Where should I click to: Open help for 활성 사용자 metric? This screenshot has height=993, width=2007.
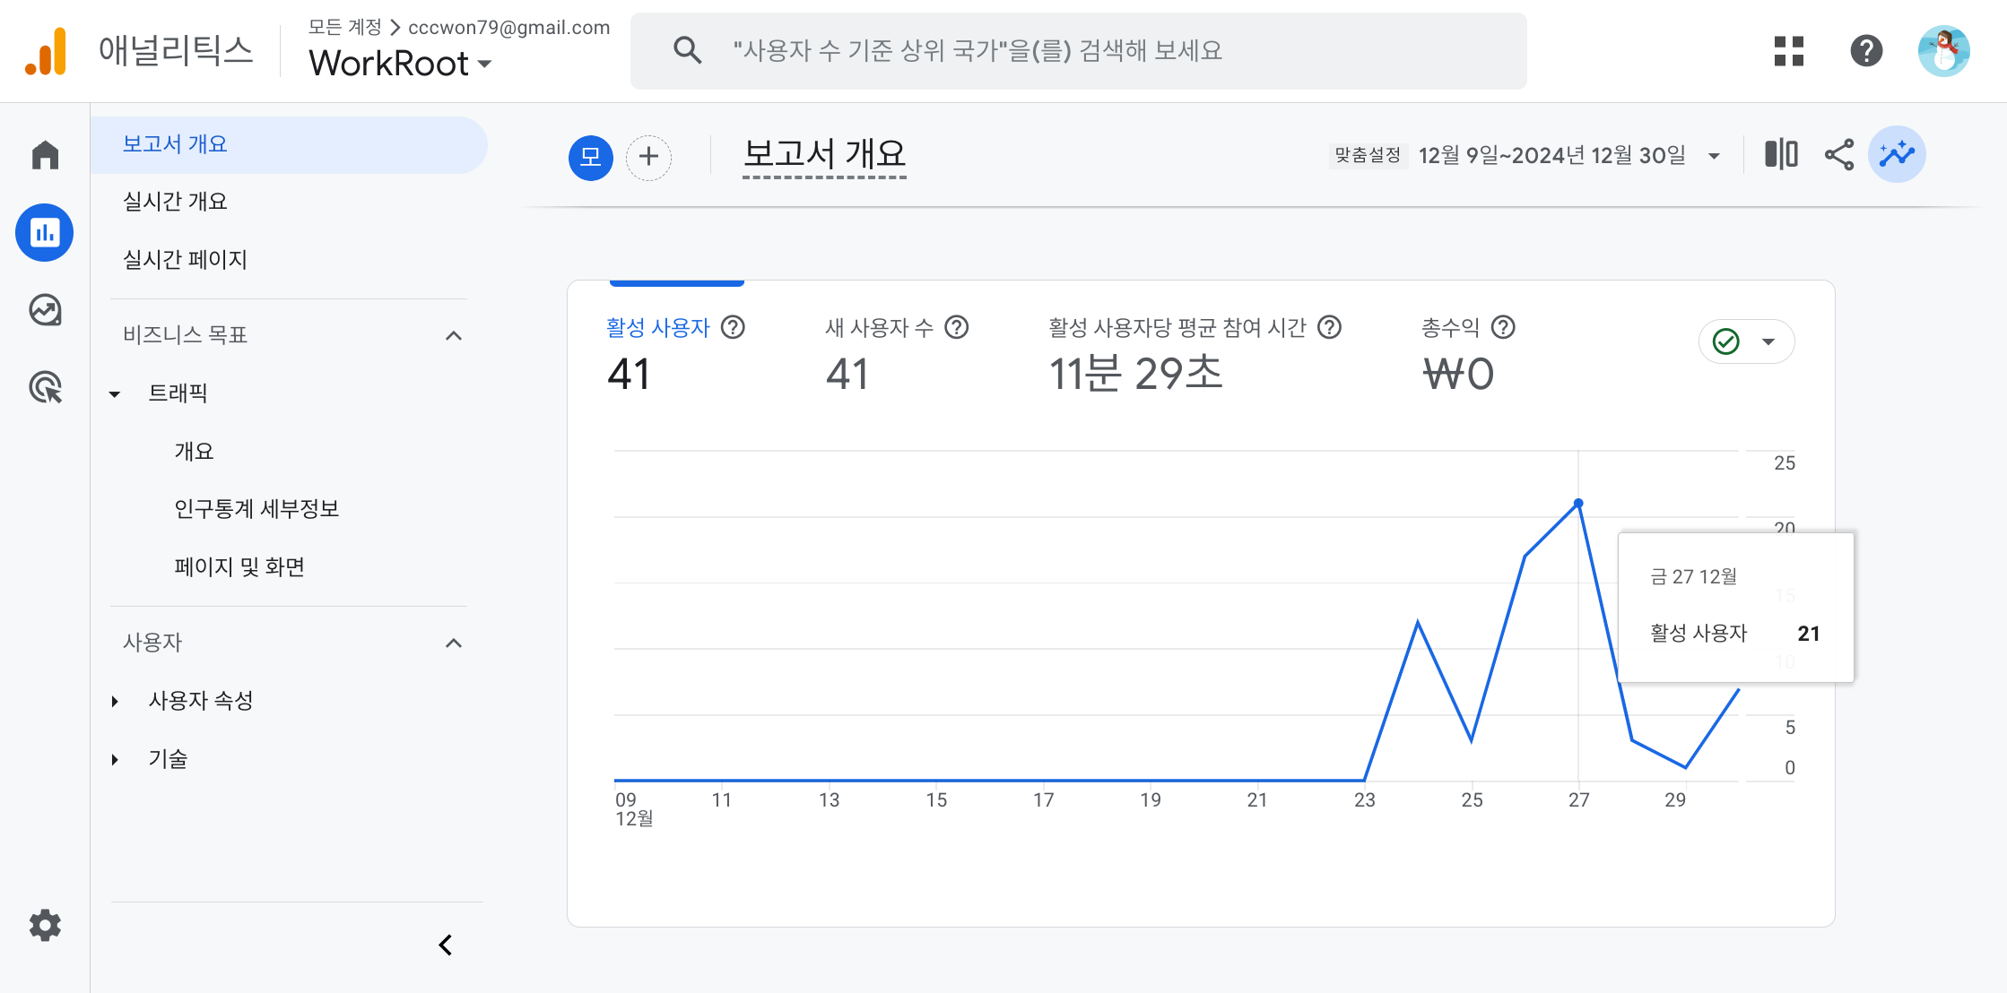pos(733,327)
